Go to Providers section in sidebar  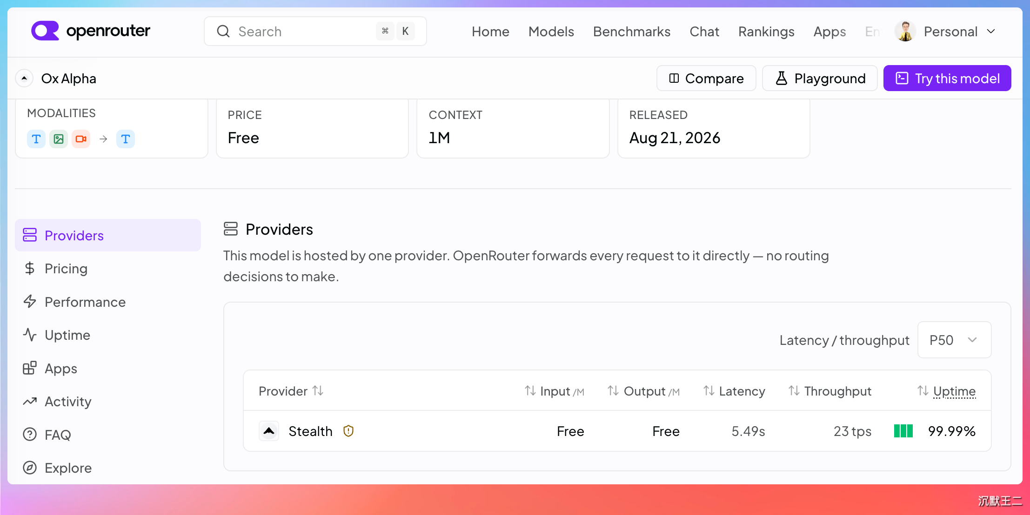[x=108, y=235]
